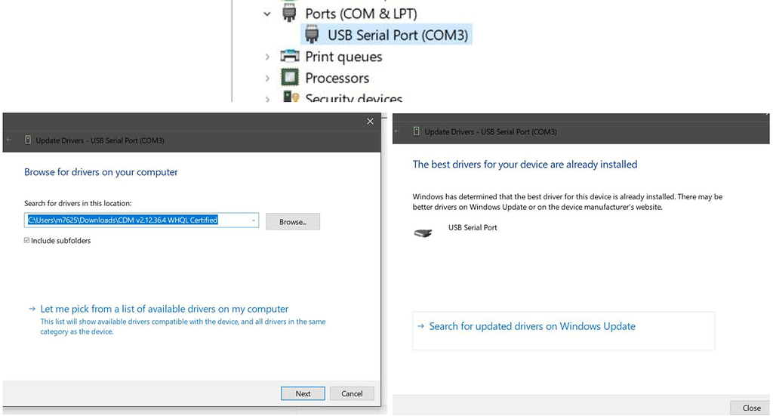The width and height of the screenshot is (773, 416).
Task: Click the Browse... button
Action: (293, 222)
